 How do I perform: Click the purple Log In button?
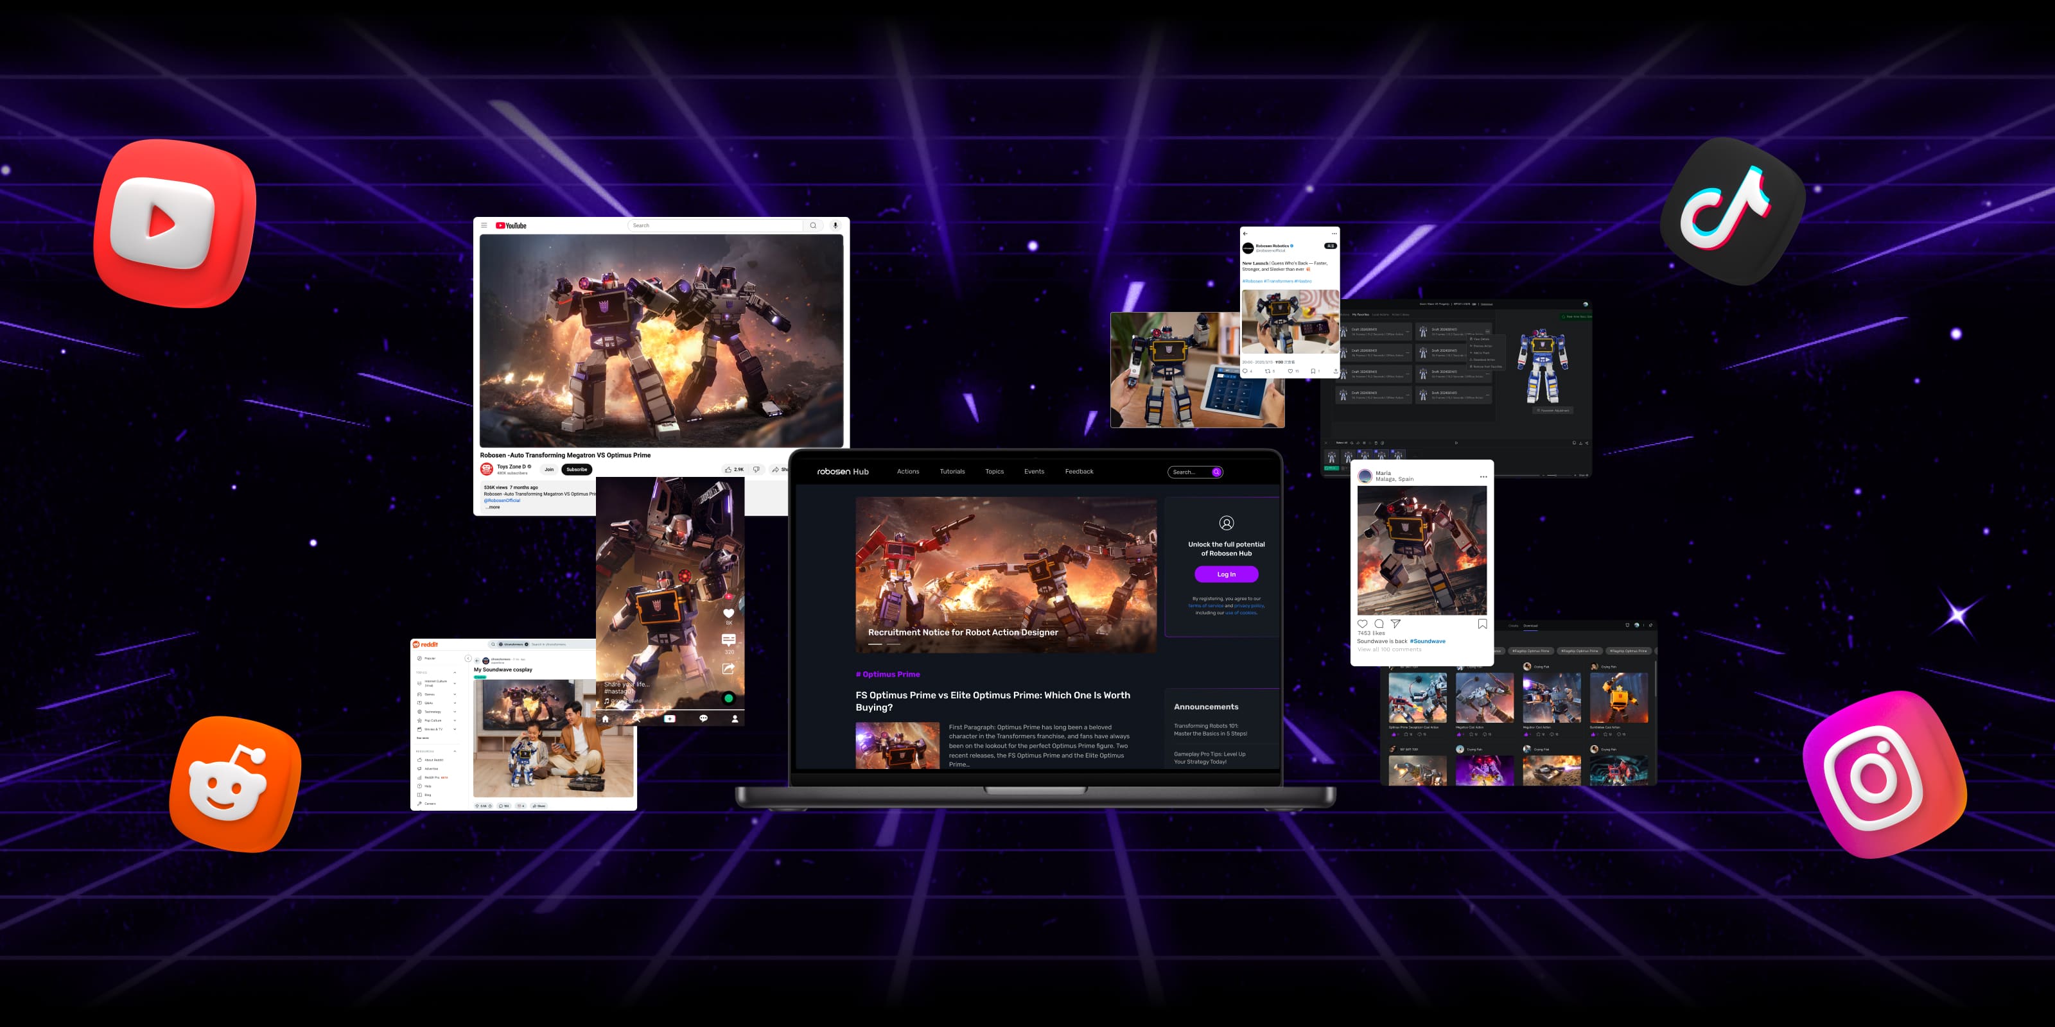click(1226, 574)
